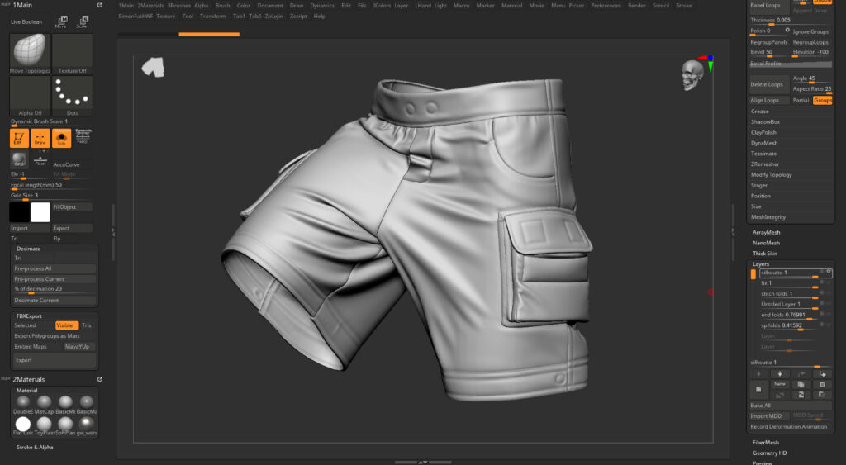The image size is (846, 465).
Task: Click the Pre-process All button
Action: pyautogui.click(x=55, y=268)
